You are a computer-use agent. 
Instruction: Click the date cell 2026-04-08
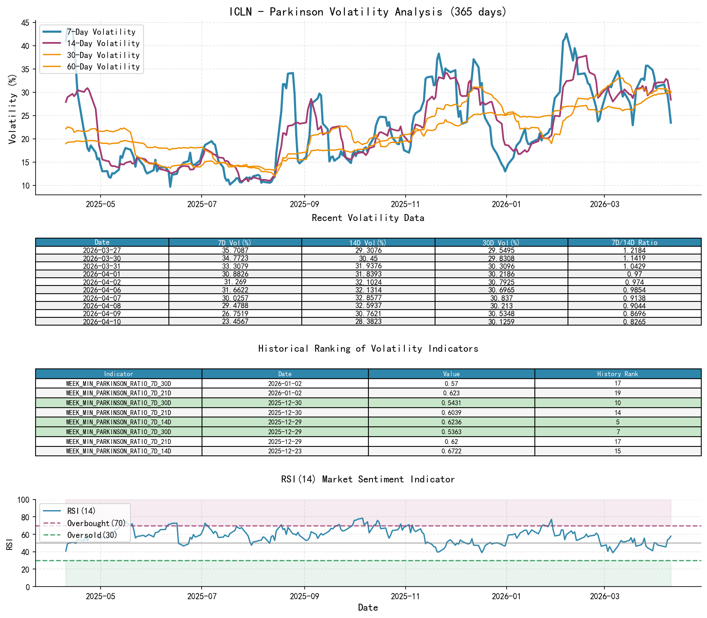tap(102, 306)
